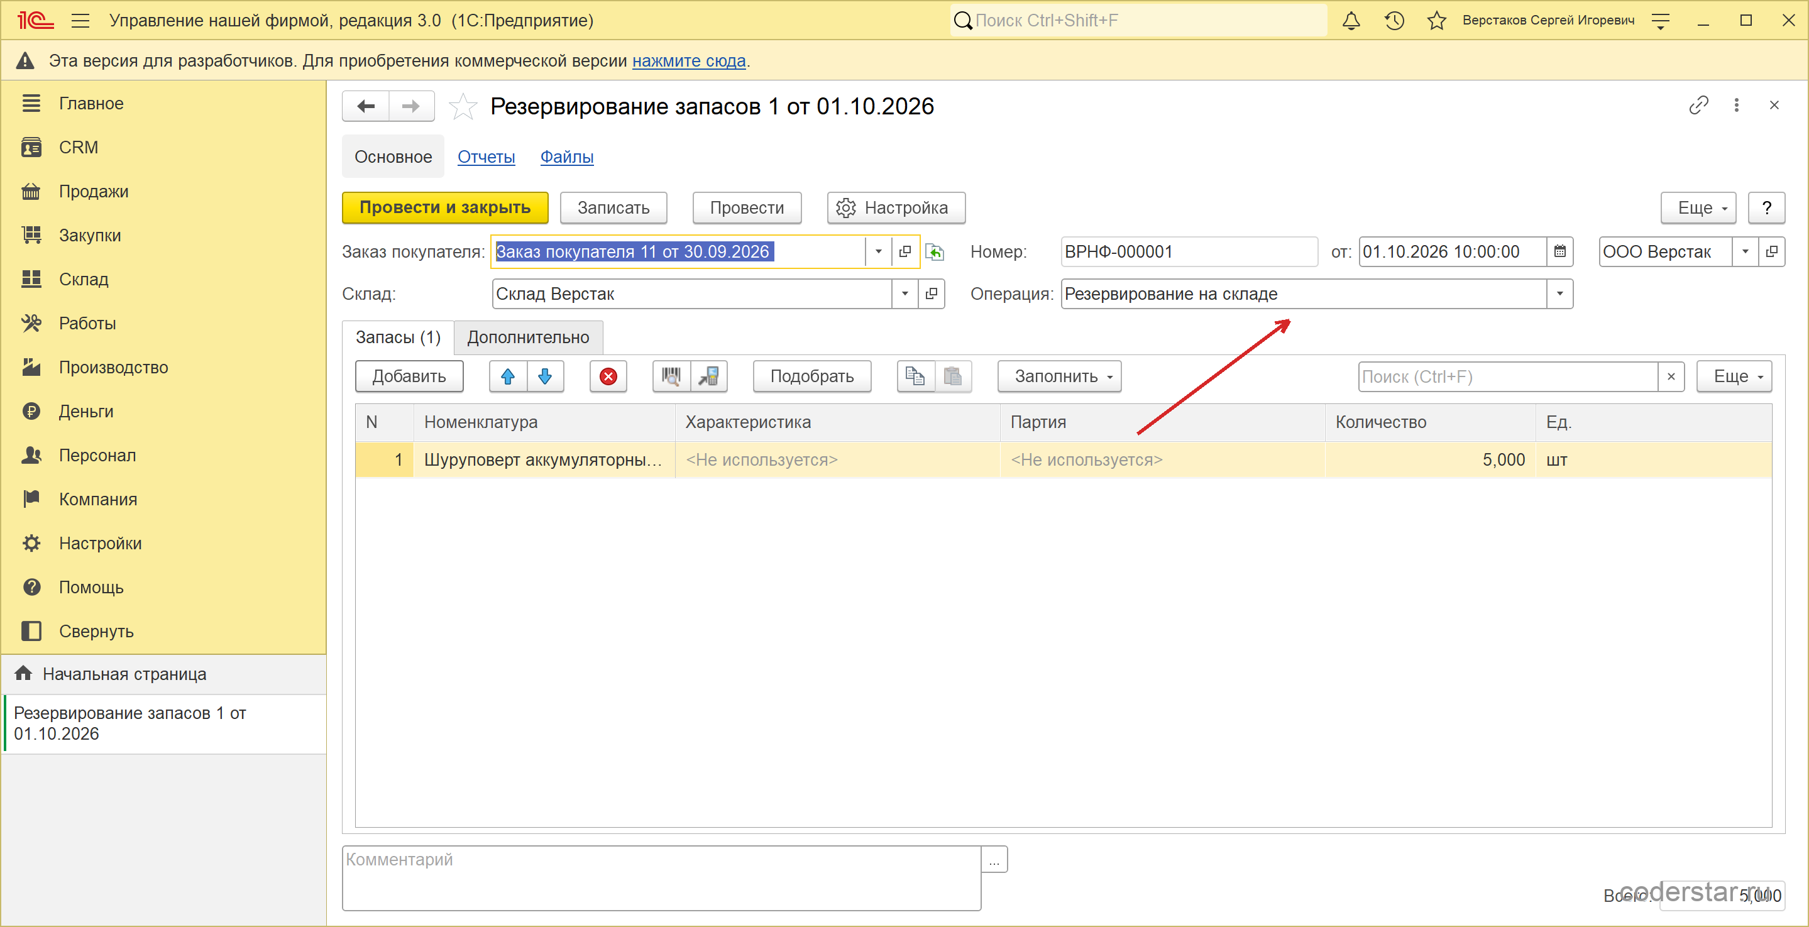Open notifications bell icon
This screenshot has width=1809, height=927.
[x=1350, y=20]
